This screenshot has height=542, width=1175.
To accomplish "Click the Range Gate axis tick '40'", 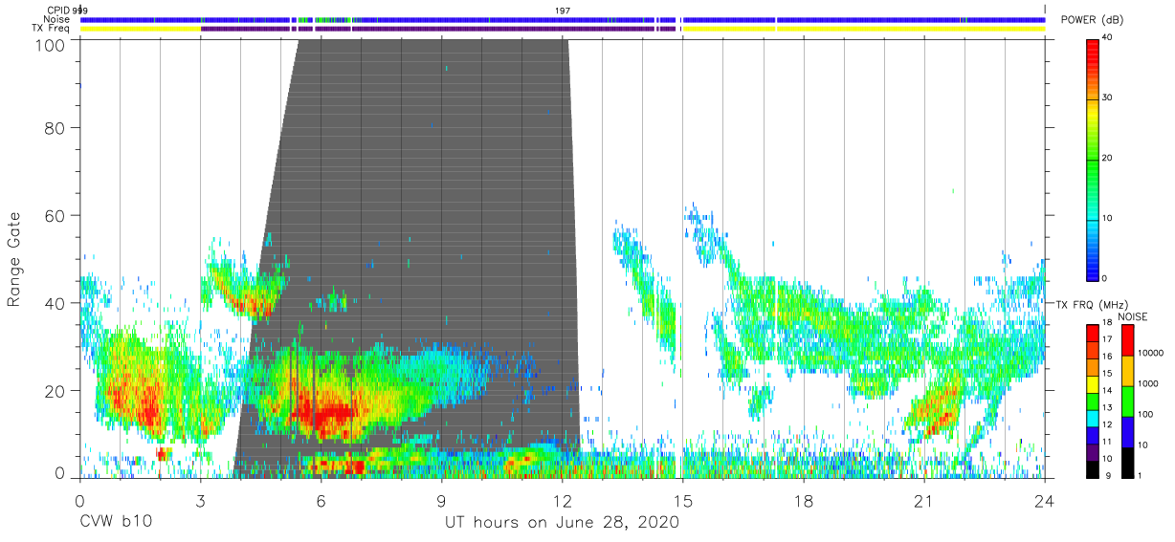I will (x=55, y=303).
